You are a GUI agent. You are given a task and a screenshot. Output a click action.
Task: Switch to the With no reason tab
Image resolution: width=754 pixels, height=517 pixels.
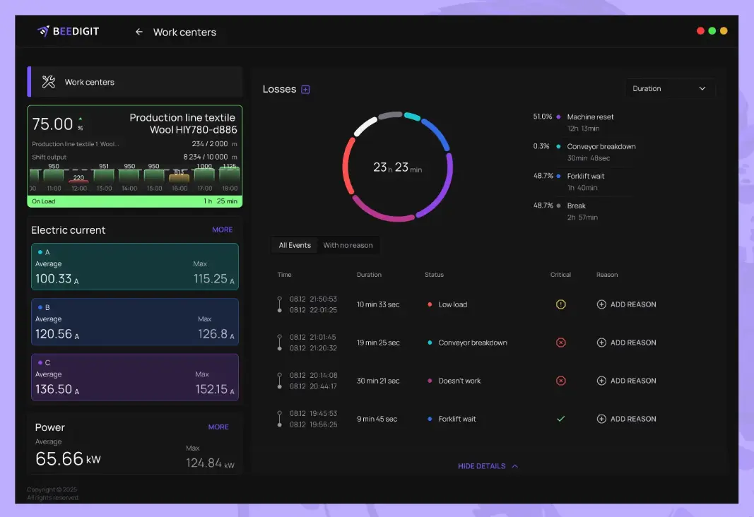[348, 245]
